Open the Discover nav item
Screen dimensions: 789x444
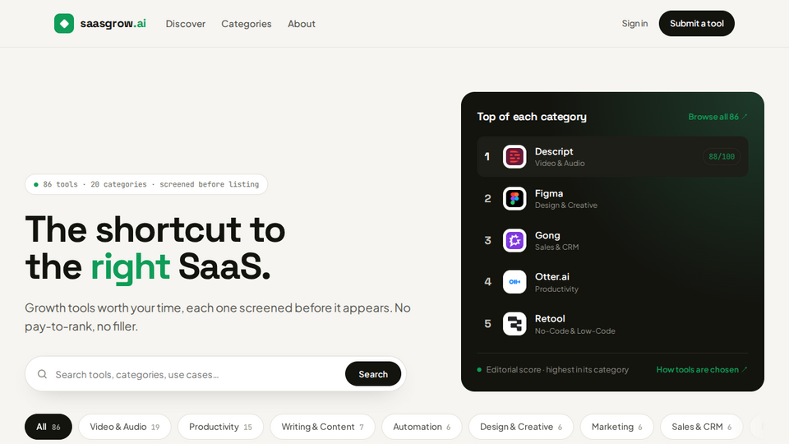tap(186, 24)
